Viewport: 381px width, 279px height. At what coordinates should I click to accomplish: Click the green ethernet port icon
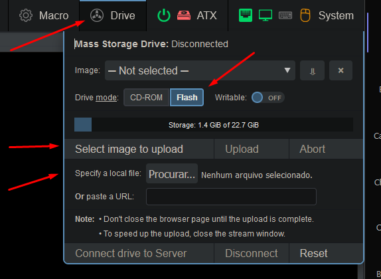246,15
